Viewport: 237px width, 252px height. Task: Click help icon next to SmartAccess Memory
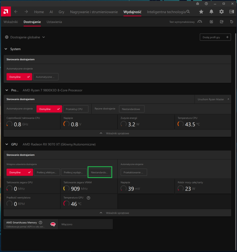tap(40, 222)
